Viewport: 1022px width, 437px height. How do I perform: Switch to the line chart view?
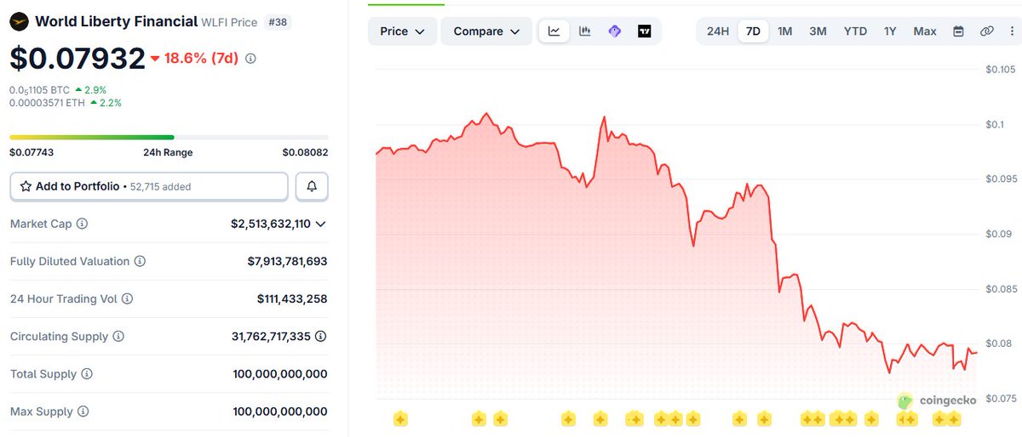click(x=554, y=31)
